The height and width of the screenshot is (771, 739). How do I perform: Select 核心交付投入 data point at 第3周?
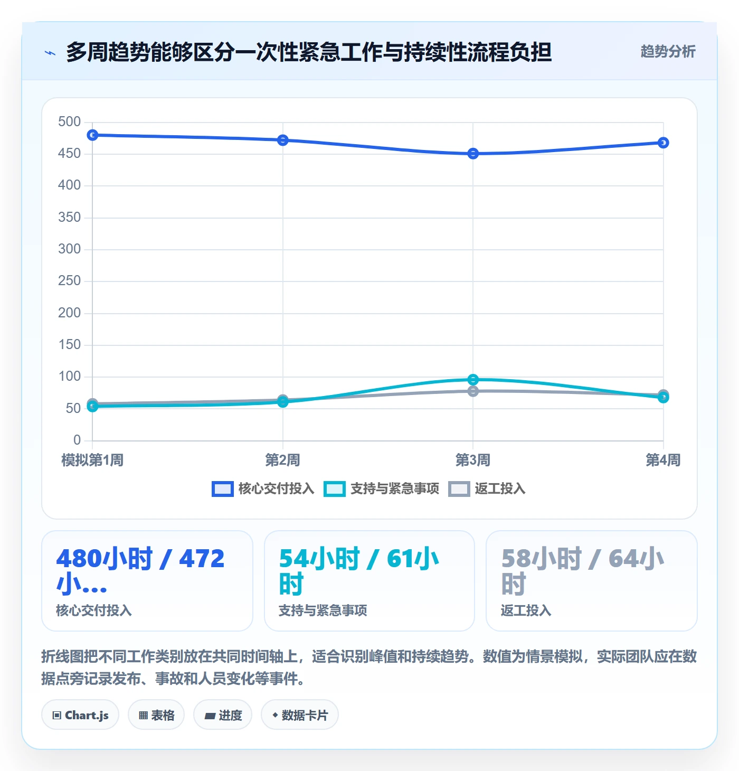pyautogui.click(x=473, y=154)
